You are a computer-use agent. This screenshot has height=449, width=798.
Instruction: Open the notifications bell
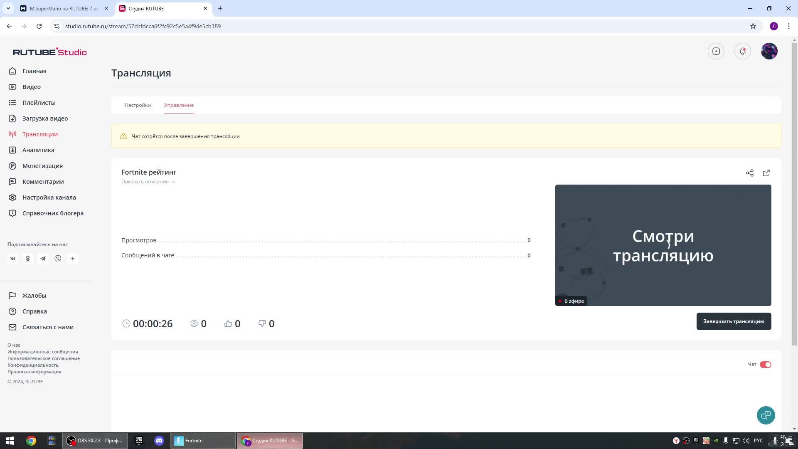pos(742,51)
